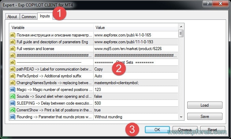231x139 pixels.
Task: Click 'ComentShow --> Print a list' text
Action: click(54, 110)
